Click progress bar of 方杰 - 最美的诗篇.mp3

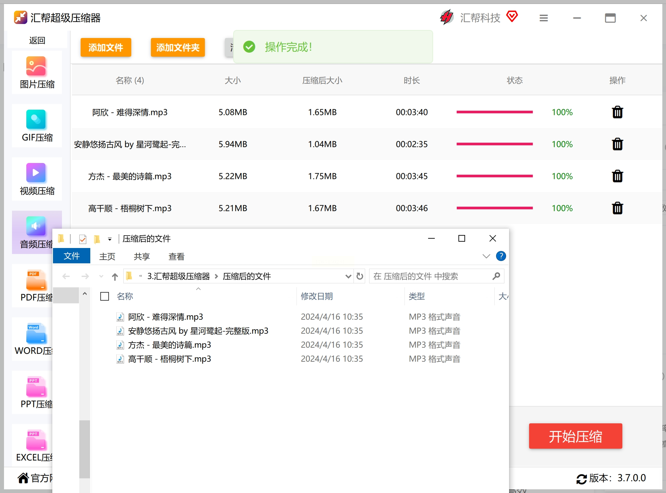(494, 176)
